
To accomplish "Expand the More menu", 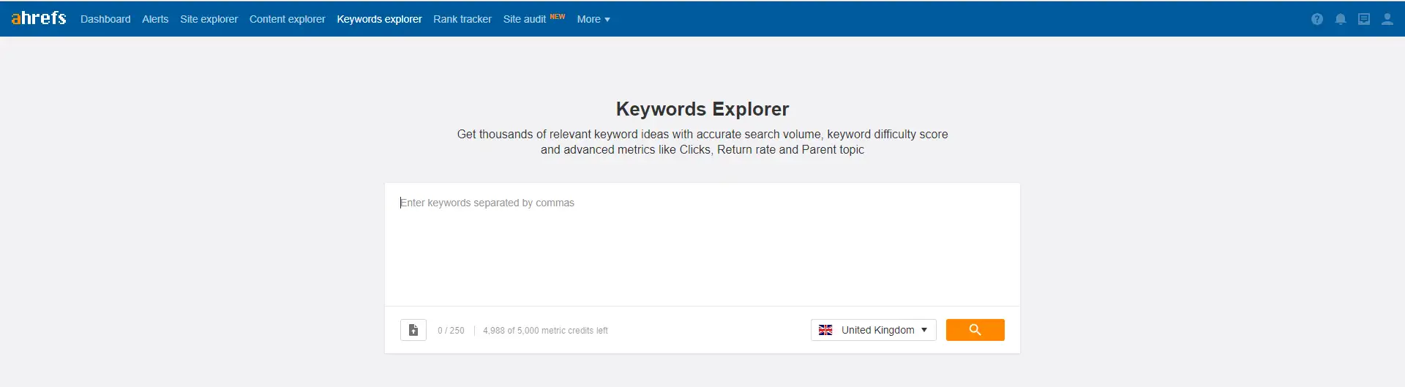I will 593,19.
